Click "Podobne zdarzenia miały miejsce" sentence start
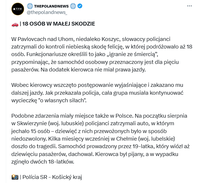Image resolution: width=197 pixels, height=183 pixels. click(47, 115)
